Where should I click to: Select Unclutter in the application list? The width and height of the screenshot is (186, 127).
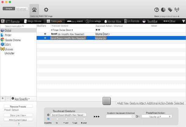tap(18, 53)
